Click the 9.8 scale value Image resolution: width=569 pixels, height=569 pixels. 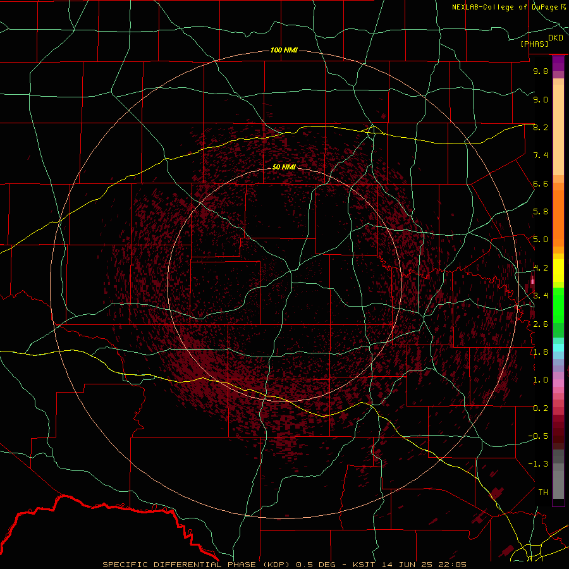coord(541,71)
